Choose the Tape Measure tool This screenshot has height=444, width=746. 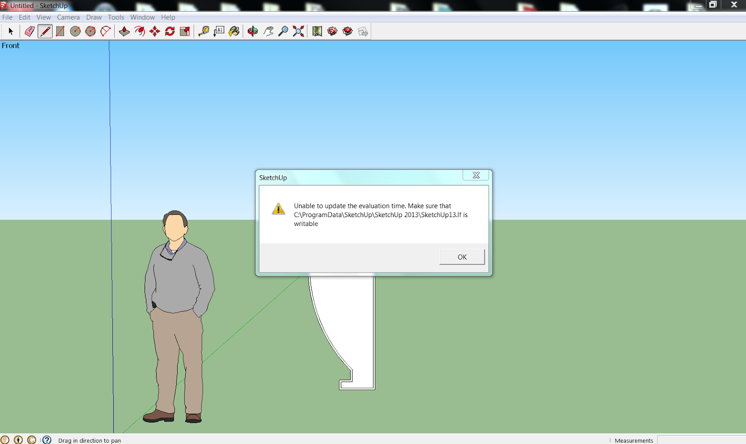click(204, 31)
